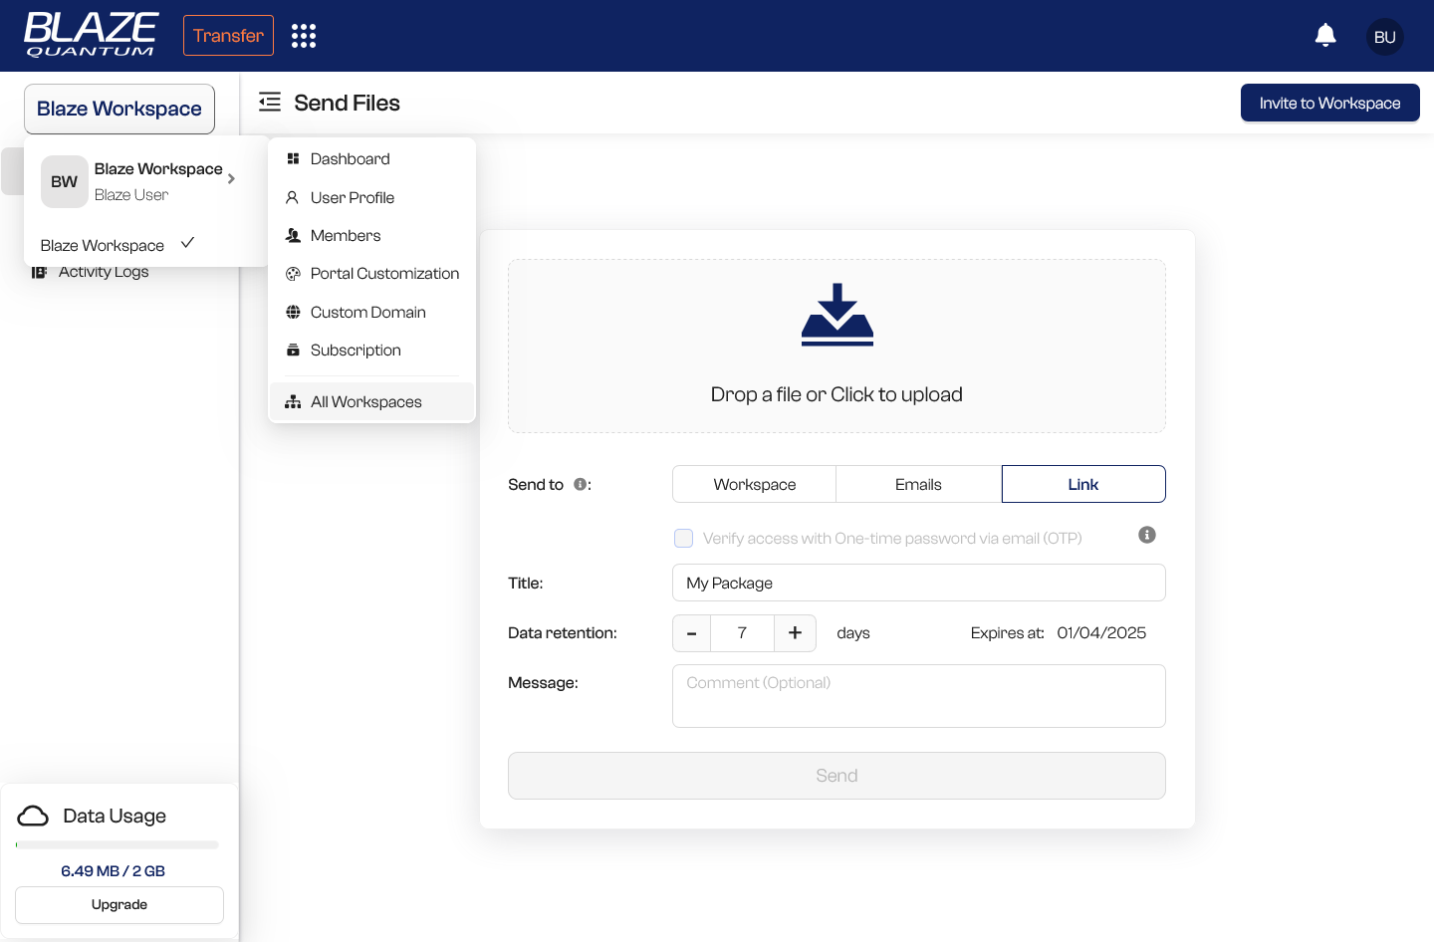Click the Send button
Image resolution: width=1435 pixels, height=942 pixels.
[837, 776]
